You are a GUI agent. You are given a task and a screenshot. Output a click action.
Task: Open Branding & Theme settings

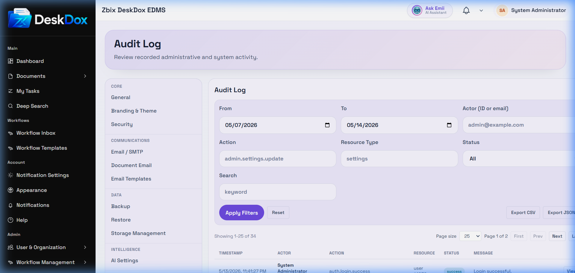tap(134, 111)
